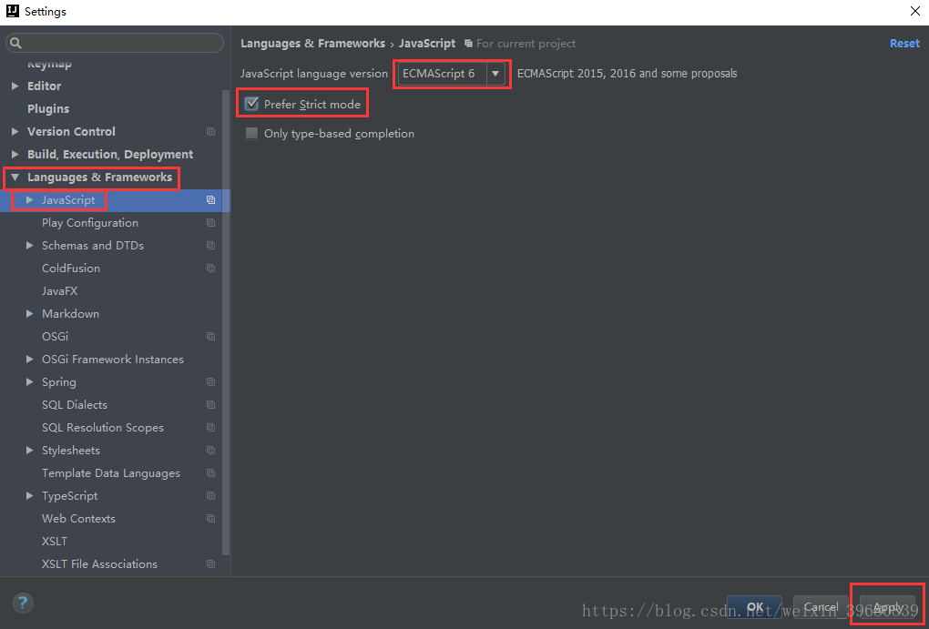Image resolution: width=929 pixels, height=629 pixels.
Task: Click the project-level icon beside Template Data Languages
Action: click(211, 473)
